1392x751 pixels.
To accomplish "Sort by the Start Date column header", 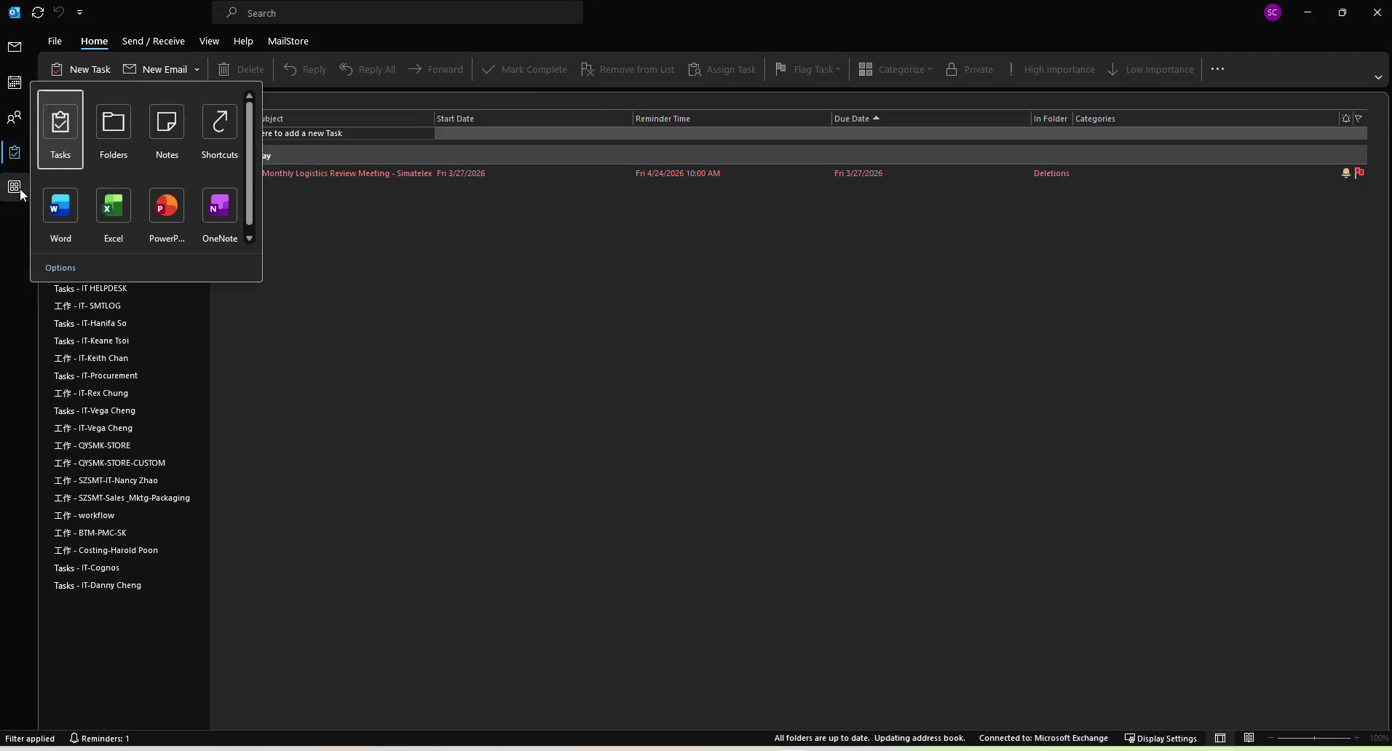I will (533, 119).
